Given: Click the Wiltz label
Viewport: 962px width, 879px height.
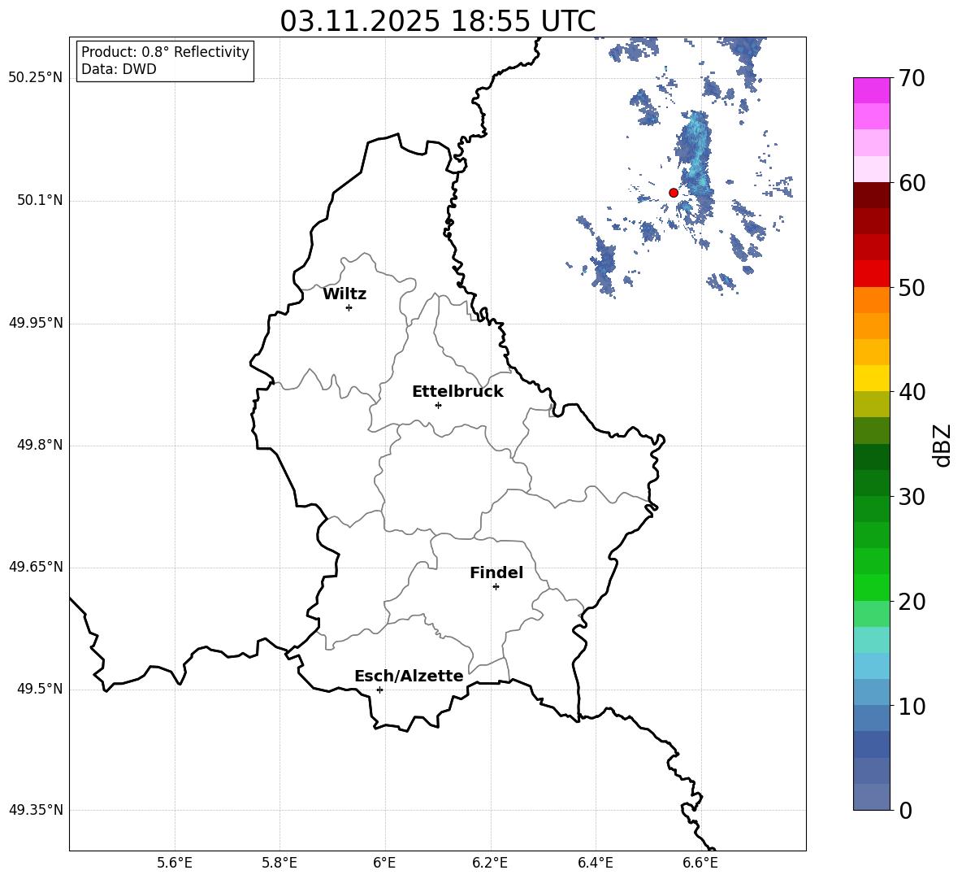Looking at the screenshot, I should pyautogui.click(x=344, y=294).
